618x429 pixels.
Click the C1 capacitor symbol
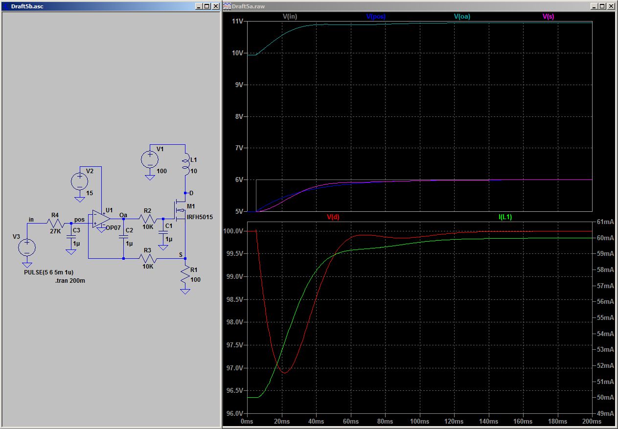click(163, 232)
